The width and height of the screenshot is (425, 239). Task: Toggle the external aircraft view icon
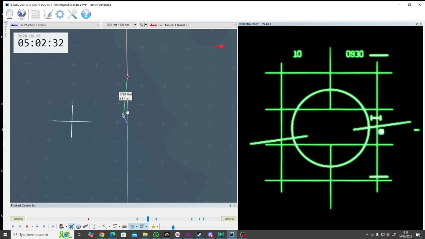tap(71, 226)
